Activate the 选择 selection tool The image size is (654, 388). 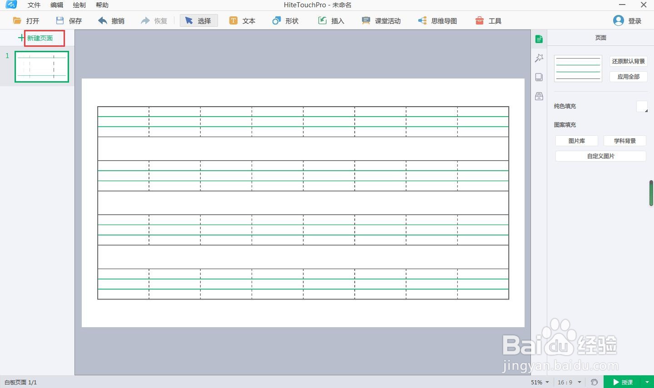[x=198, y=21]
